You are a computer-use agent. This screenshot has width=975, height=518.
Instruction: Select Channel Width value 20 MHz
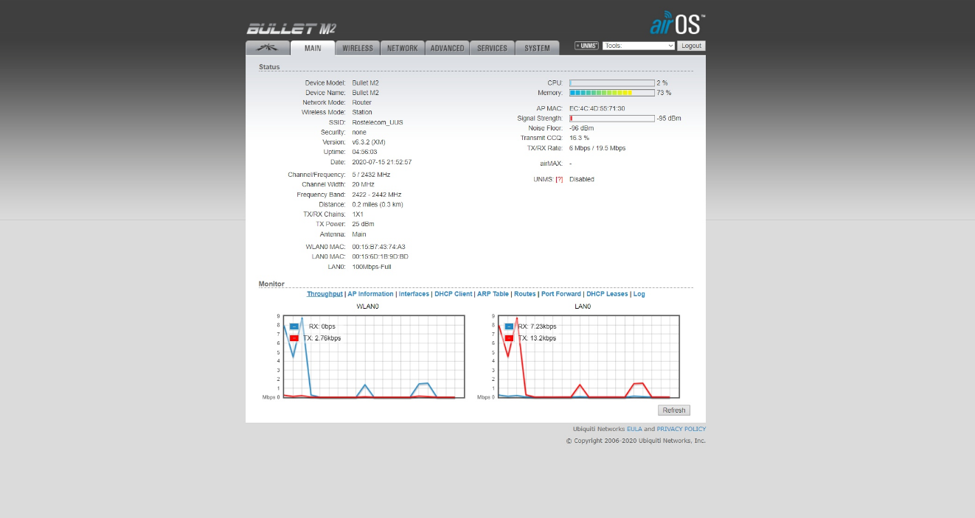pos(363,184)
